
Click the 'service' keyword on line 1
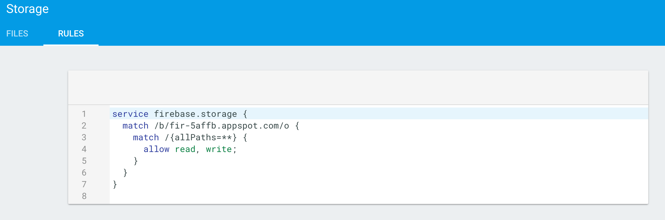pos(130,114)
